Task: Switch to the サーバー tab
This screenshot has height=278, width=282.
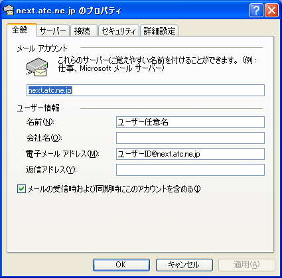Action: point(53,31)
